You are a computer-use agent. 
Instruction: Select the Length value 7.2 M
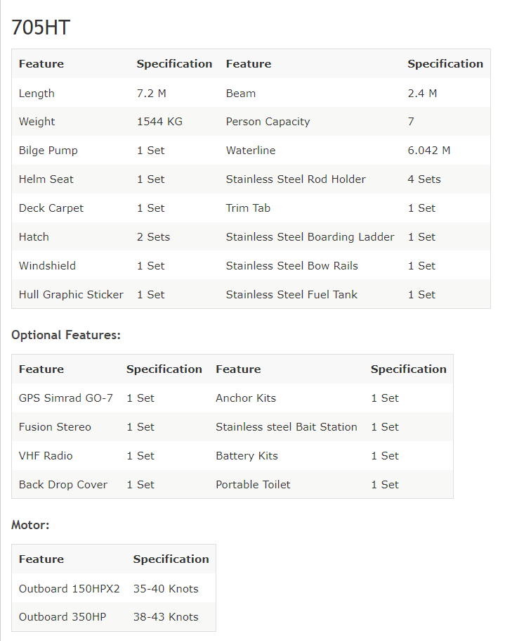coord(151,93)
